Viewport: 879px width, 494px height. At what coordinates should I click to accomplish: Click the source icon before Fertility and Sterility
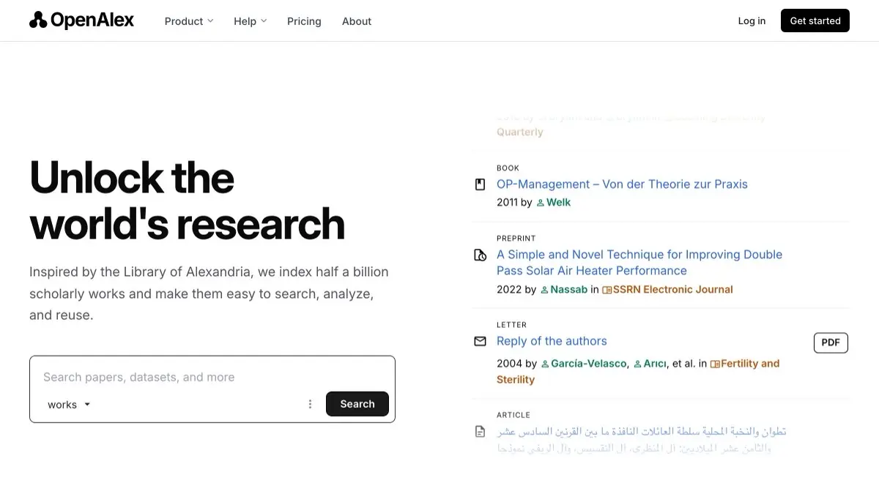(x=715, y=364)
